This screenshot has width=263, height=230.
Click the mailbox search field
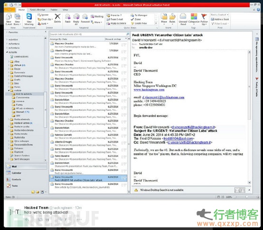88,34
